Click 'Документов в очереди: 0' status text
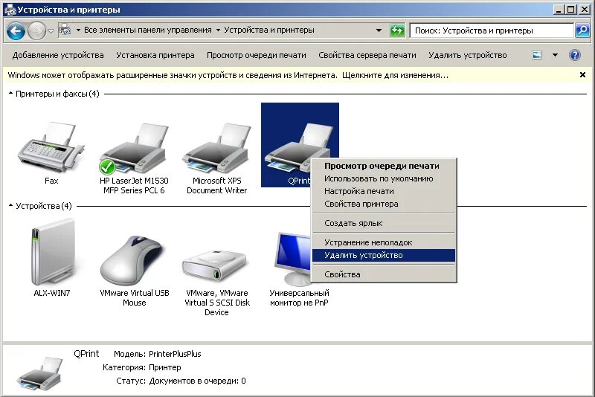Screen dimensions: 595x397 pos(197,381)
